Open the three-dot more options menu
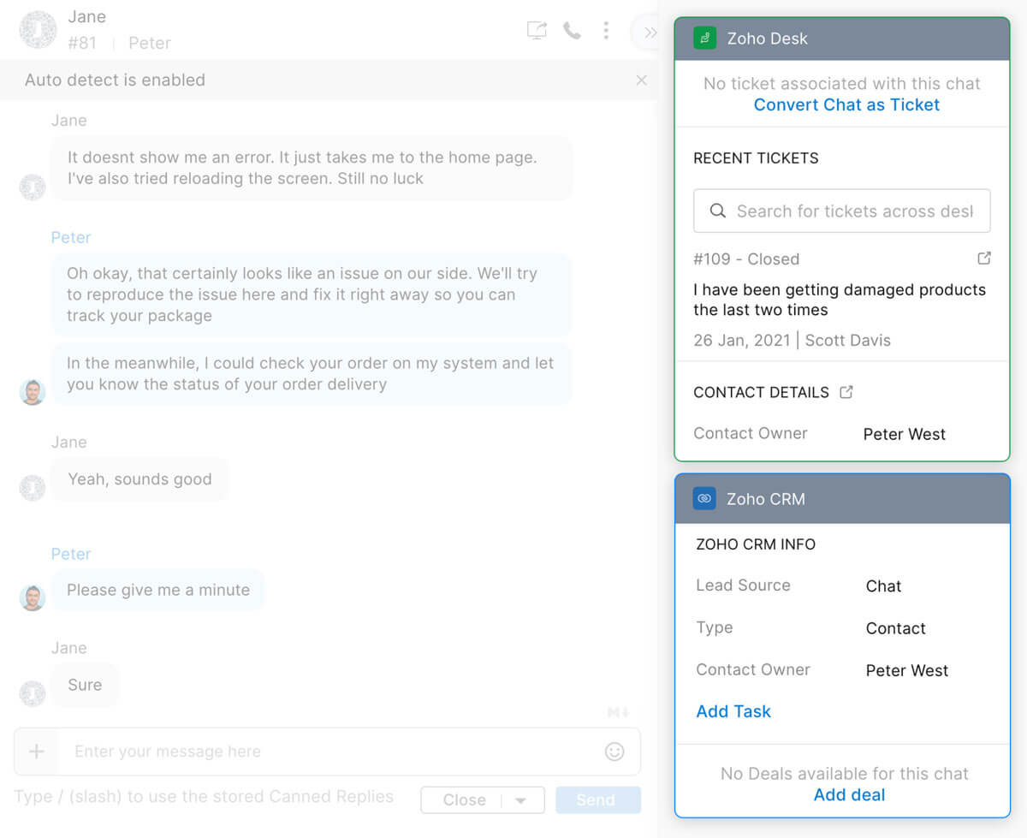Screen dimensions: 1027x838 tap(606, 31)
